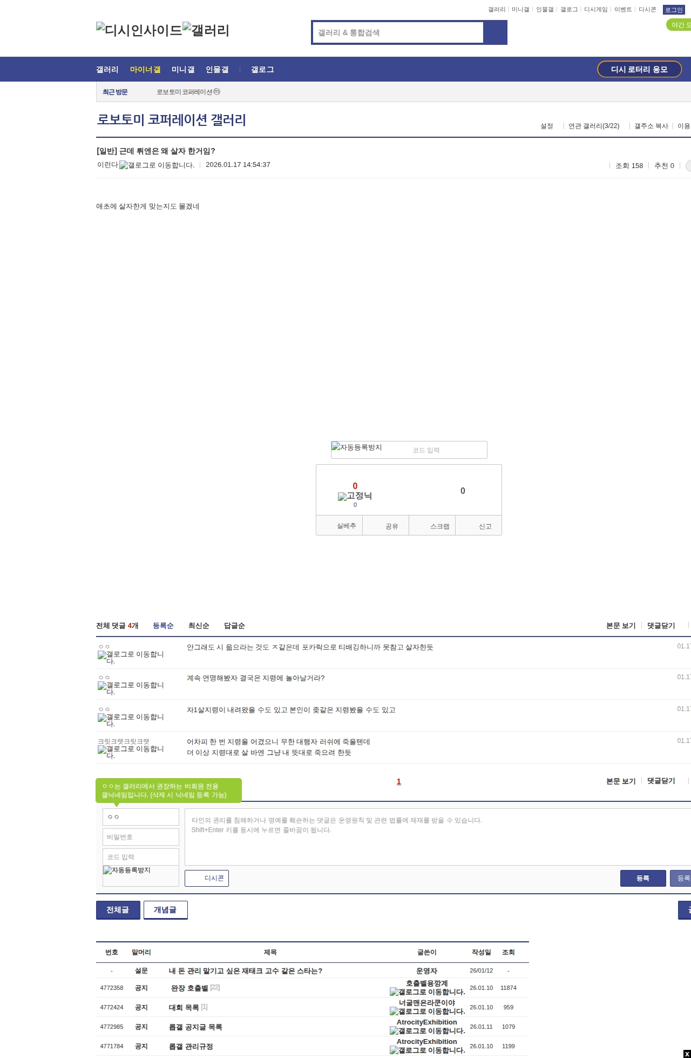Switch to the 전체글 tab
This screenshot has width=691, height=1058.
pyautogui.click(x=118, y=910)
